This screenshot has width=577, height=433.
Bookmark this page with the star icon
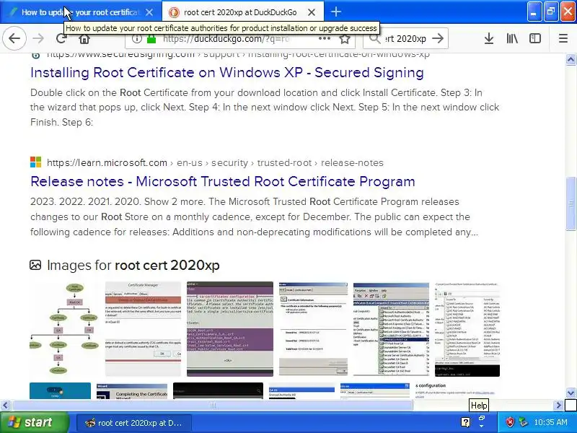pos(345,38)
